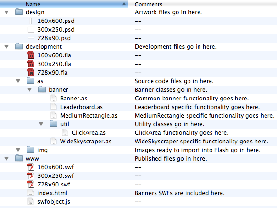Image resolution: width=277 pixels, height=208 pixels.
Task: Click the 160x600.swf file icon
Action: pyautogui.click(x=31, y=167)
